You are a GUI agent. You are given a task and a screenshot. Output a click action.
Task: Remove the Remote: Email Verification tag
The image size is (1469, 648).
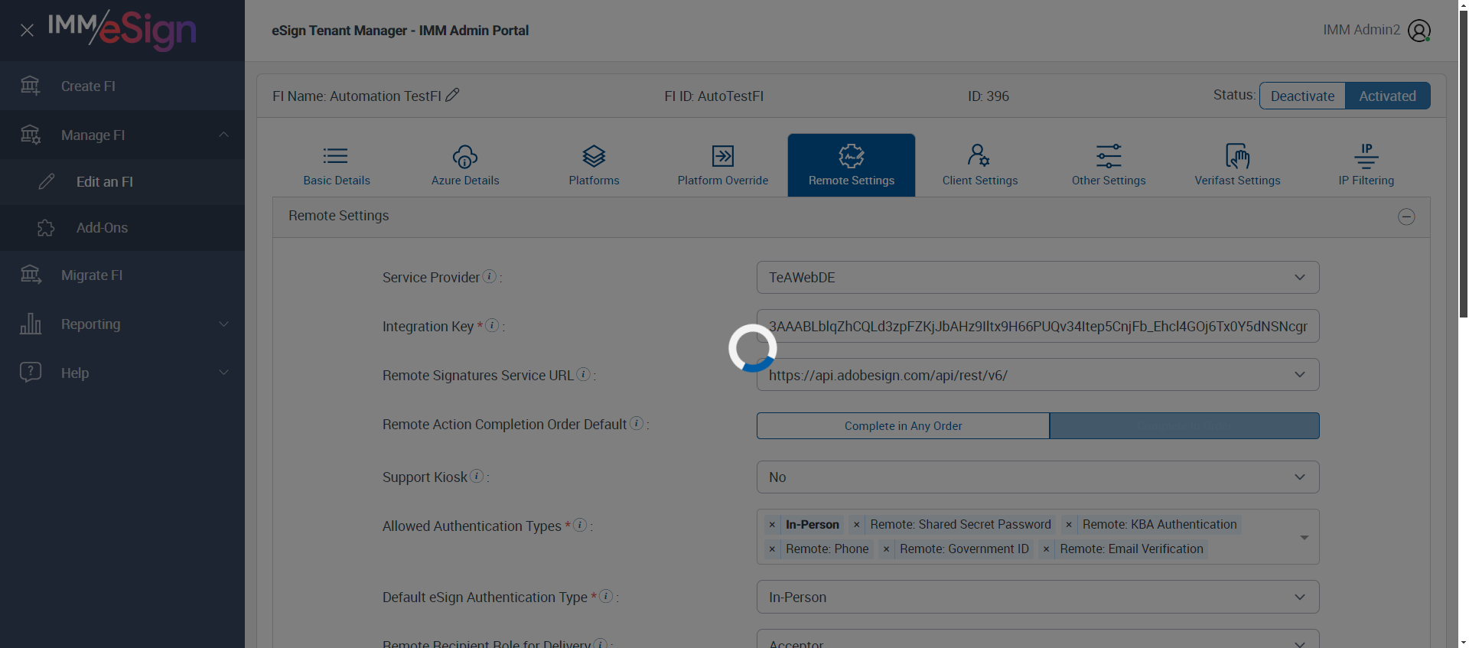point(1046,549)
